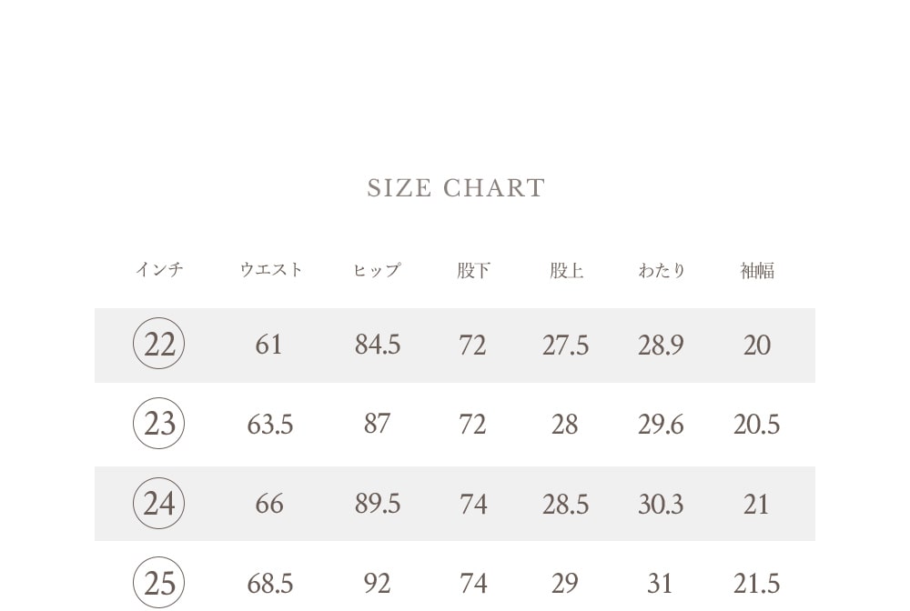Click the hem width value 21.5
Screen dimensions: 910x611
click(757, 583)
